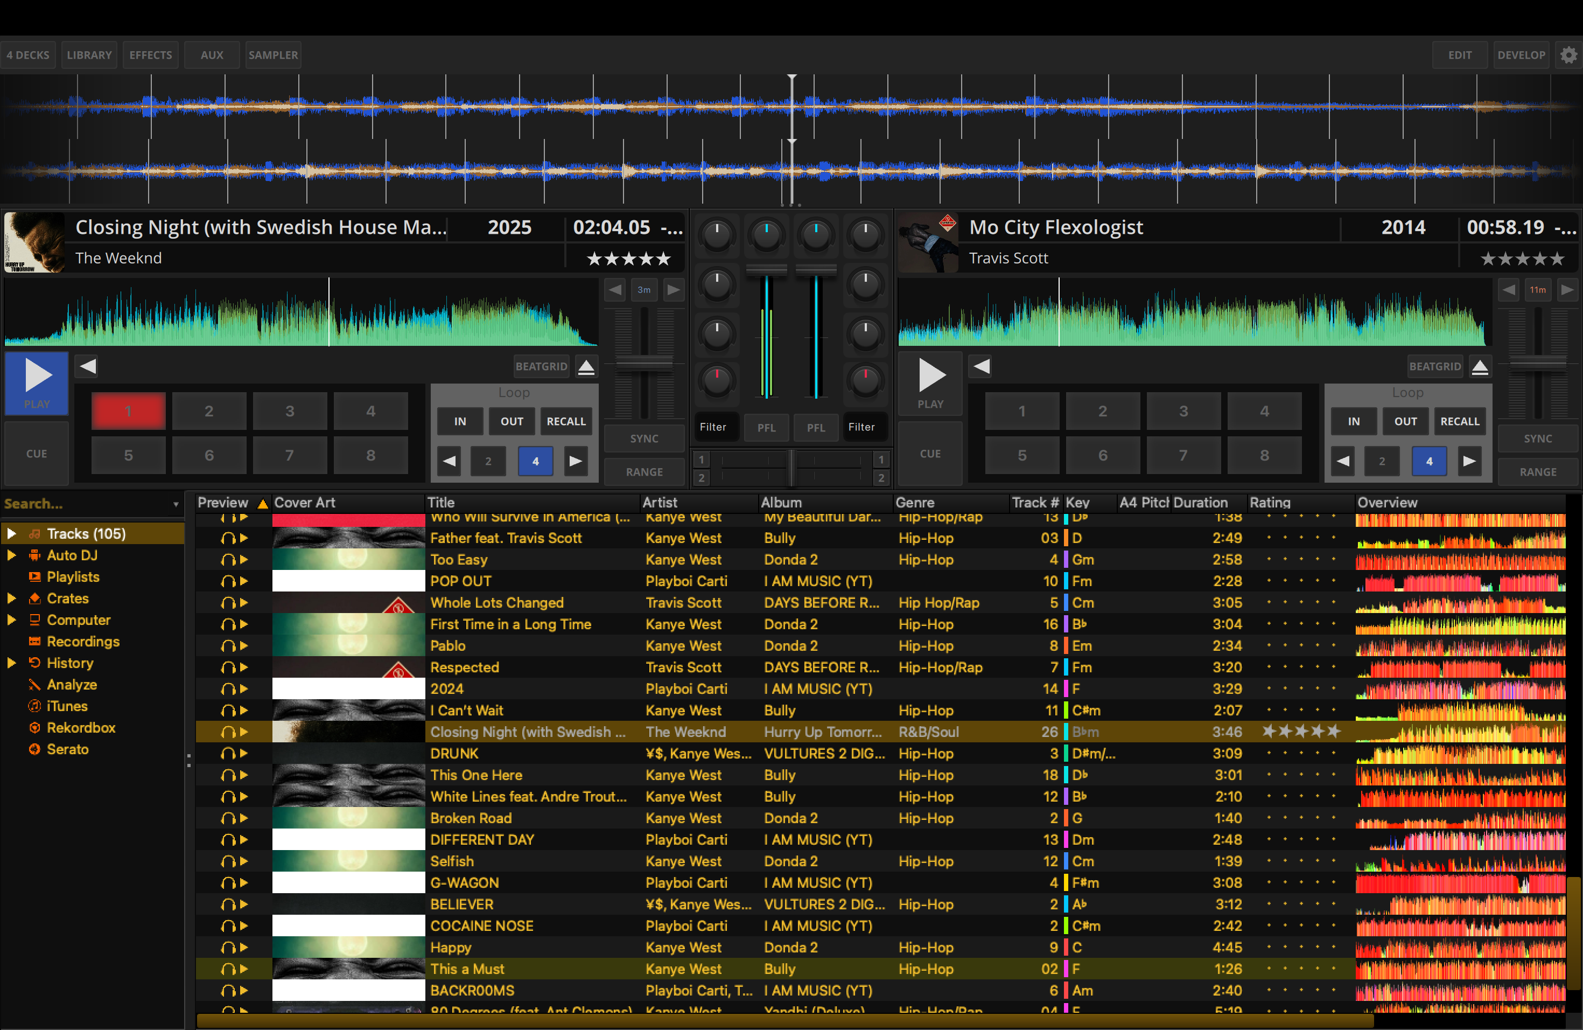Click the star rating of Closing Night row

coord(1301,732)
